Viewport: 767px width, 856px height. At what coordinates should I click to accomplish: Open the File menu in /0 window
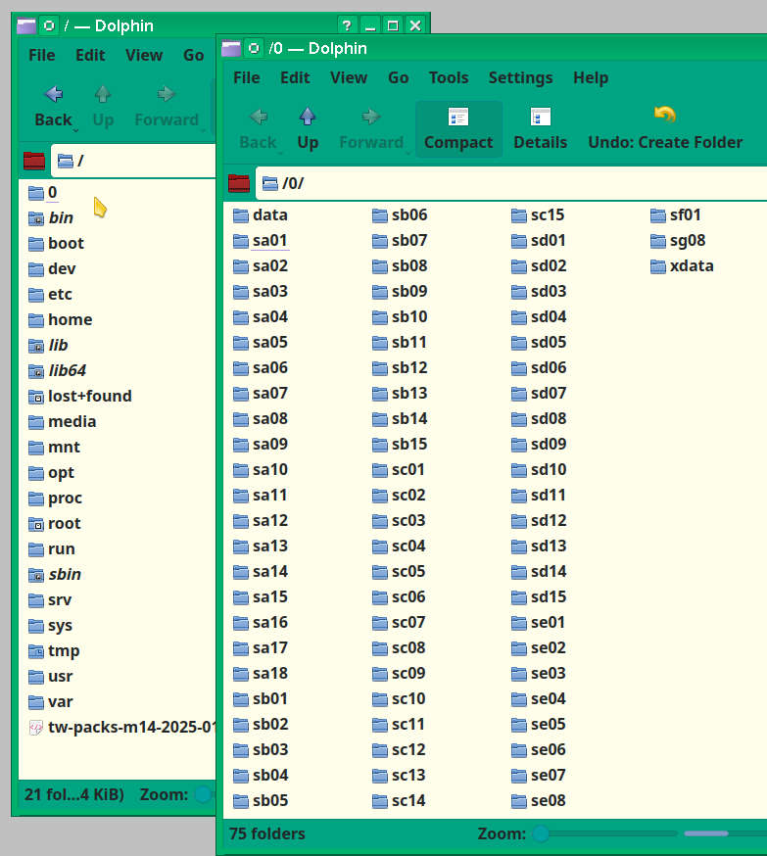coord(247,77)
